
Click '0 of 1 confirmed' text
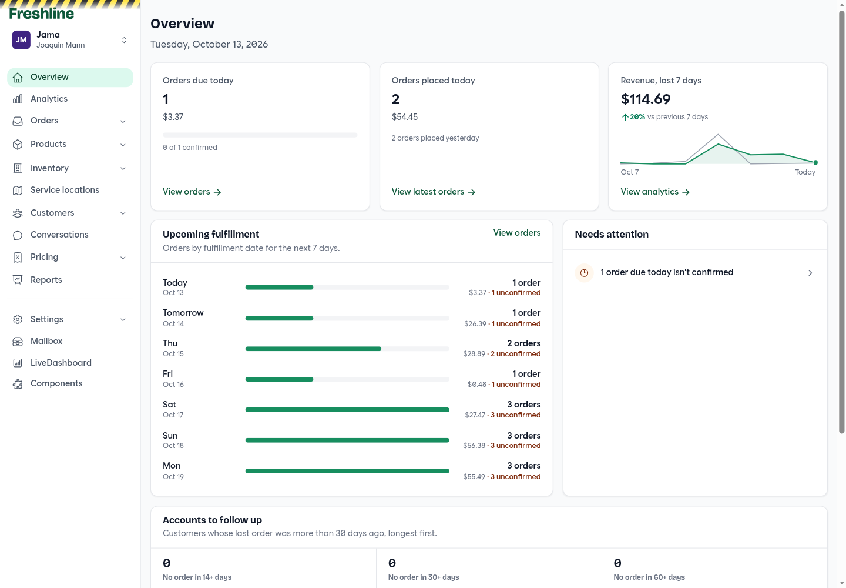190,148
